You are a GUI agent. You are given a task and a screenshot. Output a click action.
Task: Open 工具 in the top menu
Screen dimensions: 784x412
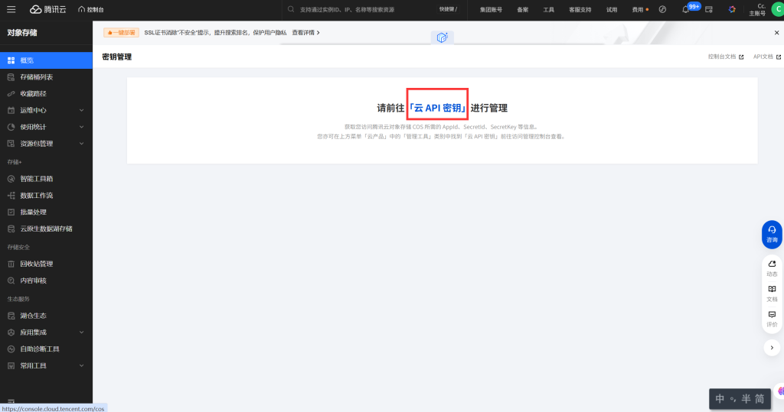click(x=548, y=9)
